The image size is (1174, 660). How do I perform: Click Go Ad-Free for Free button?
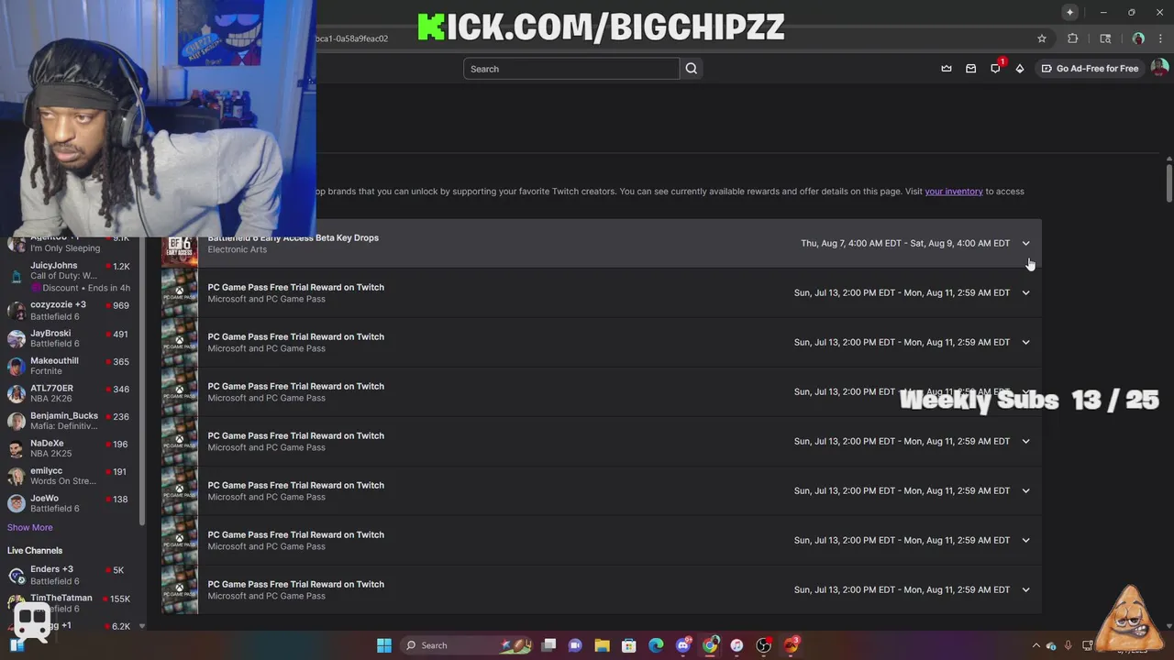pyautogui.click(x=1090, y=69)
